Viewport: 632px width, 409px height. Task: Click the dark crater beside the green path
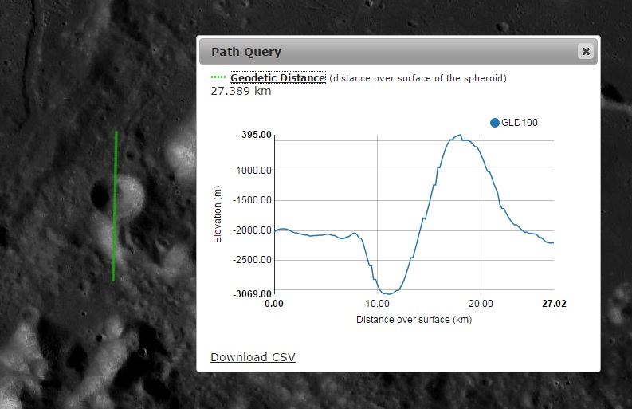(101, 193)
